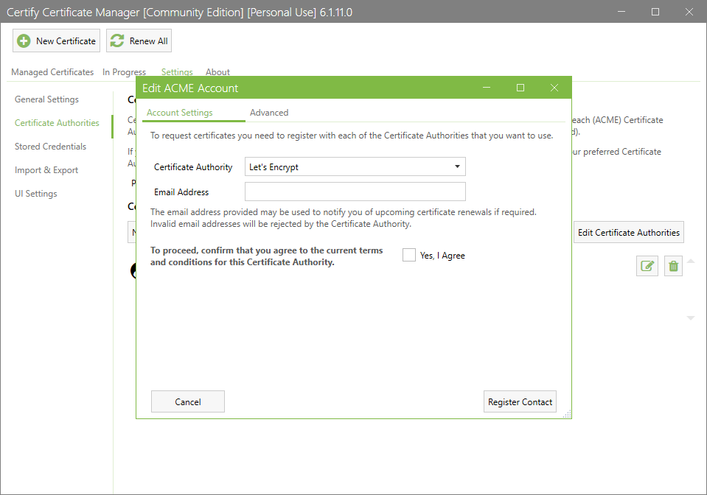Click the green plus icon on New Certificate
Viewport: 707px width, 495px height.
[x=24, y=41]
